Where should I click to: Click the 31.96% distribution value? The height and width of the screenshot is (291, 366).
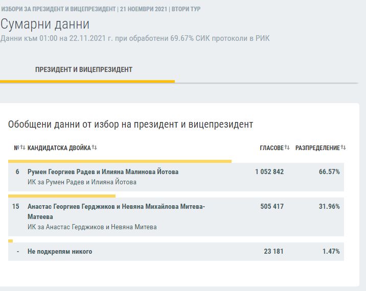329,207
